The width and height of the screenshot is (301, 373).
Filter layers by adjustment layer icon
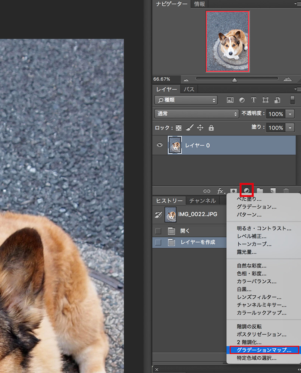click(242, 100)
